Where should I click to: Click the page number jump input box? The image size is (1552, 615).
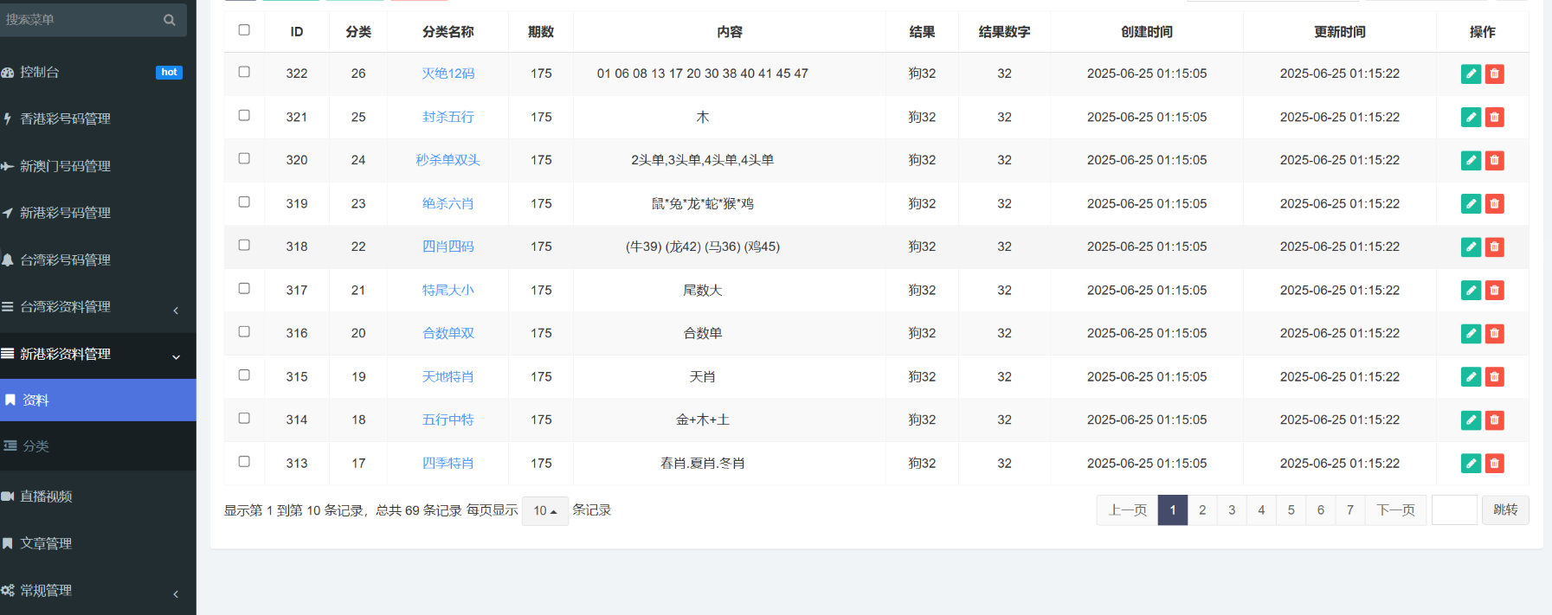[x=1454, y=510]
